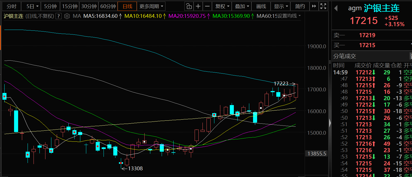This screenshot has height=177, width=412.
Task: Toggle 简约 simple display mode
Action: (x=300, y=6)
